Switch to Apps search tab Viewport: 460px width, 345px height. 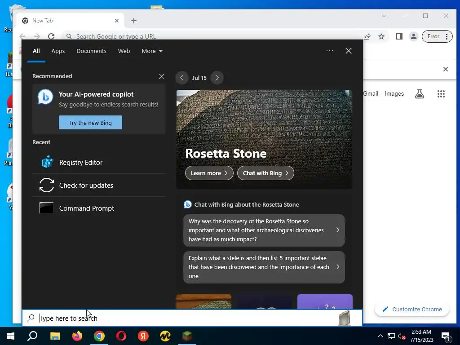click(58, 51)
